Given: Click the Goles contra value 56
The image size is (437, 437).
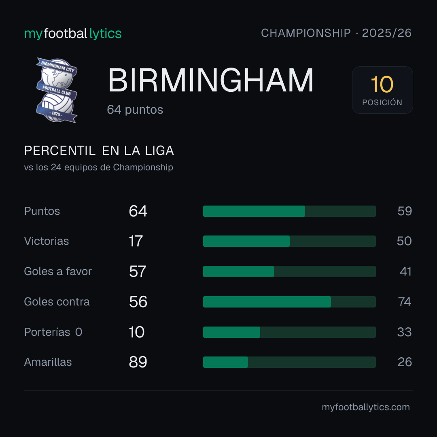Looking at the screenshot, I should pos(138,302).
